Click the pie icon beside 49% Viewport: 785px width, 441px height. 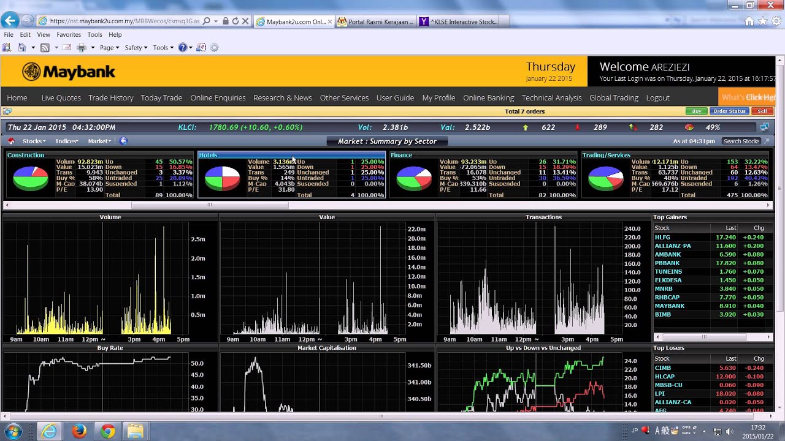[689, 127]
